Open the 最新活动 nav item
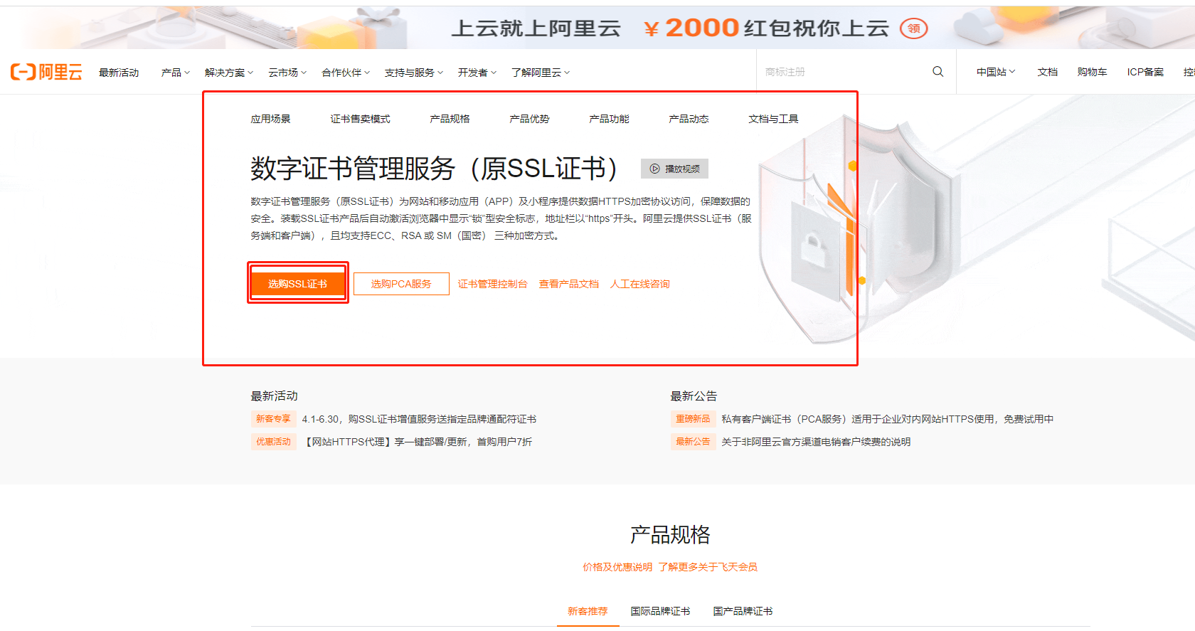1195x631 pixels. [x=119, y=73]
